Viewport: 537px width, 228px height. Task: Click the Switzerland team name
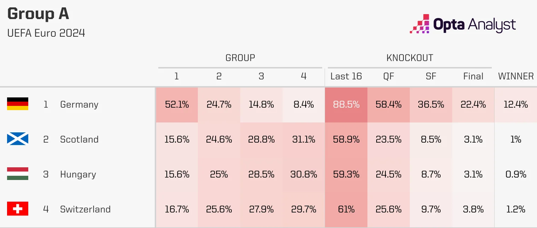coord(85,209)
